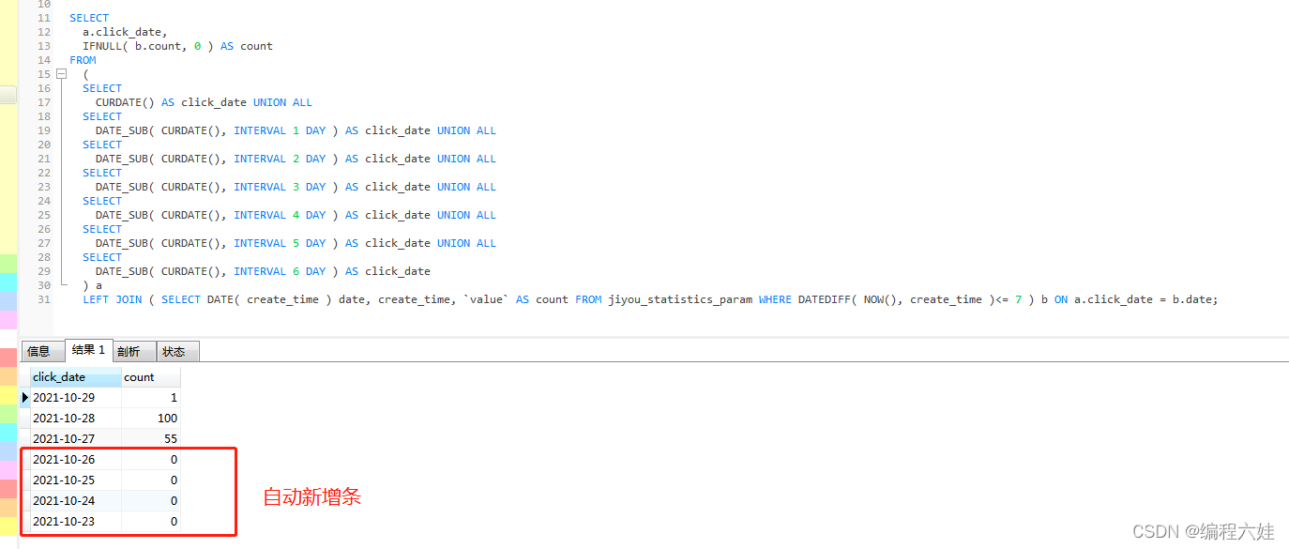Click the FROM keyword on line 14
The height and width of the screenshot is (549, 1289).
click(83, 60)
